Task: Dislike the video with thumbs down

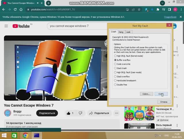Action: [x=80, y=113]
